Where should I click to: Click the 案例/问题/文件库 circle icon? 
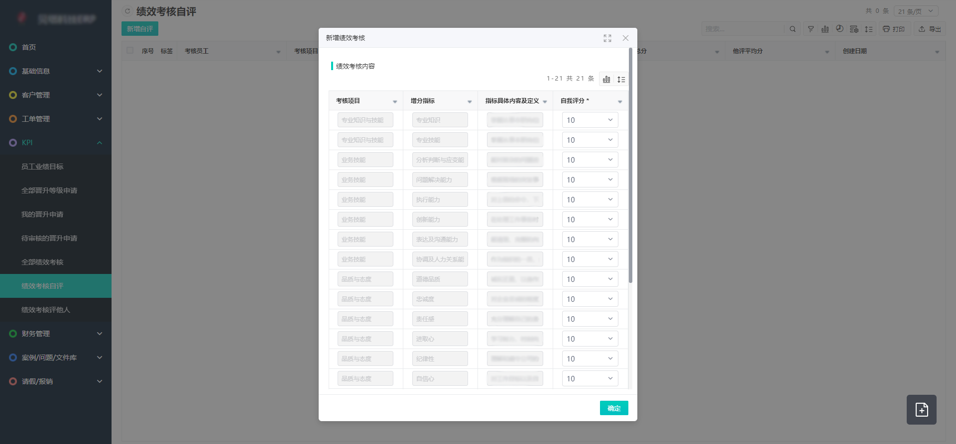pos(13,357)
